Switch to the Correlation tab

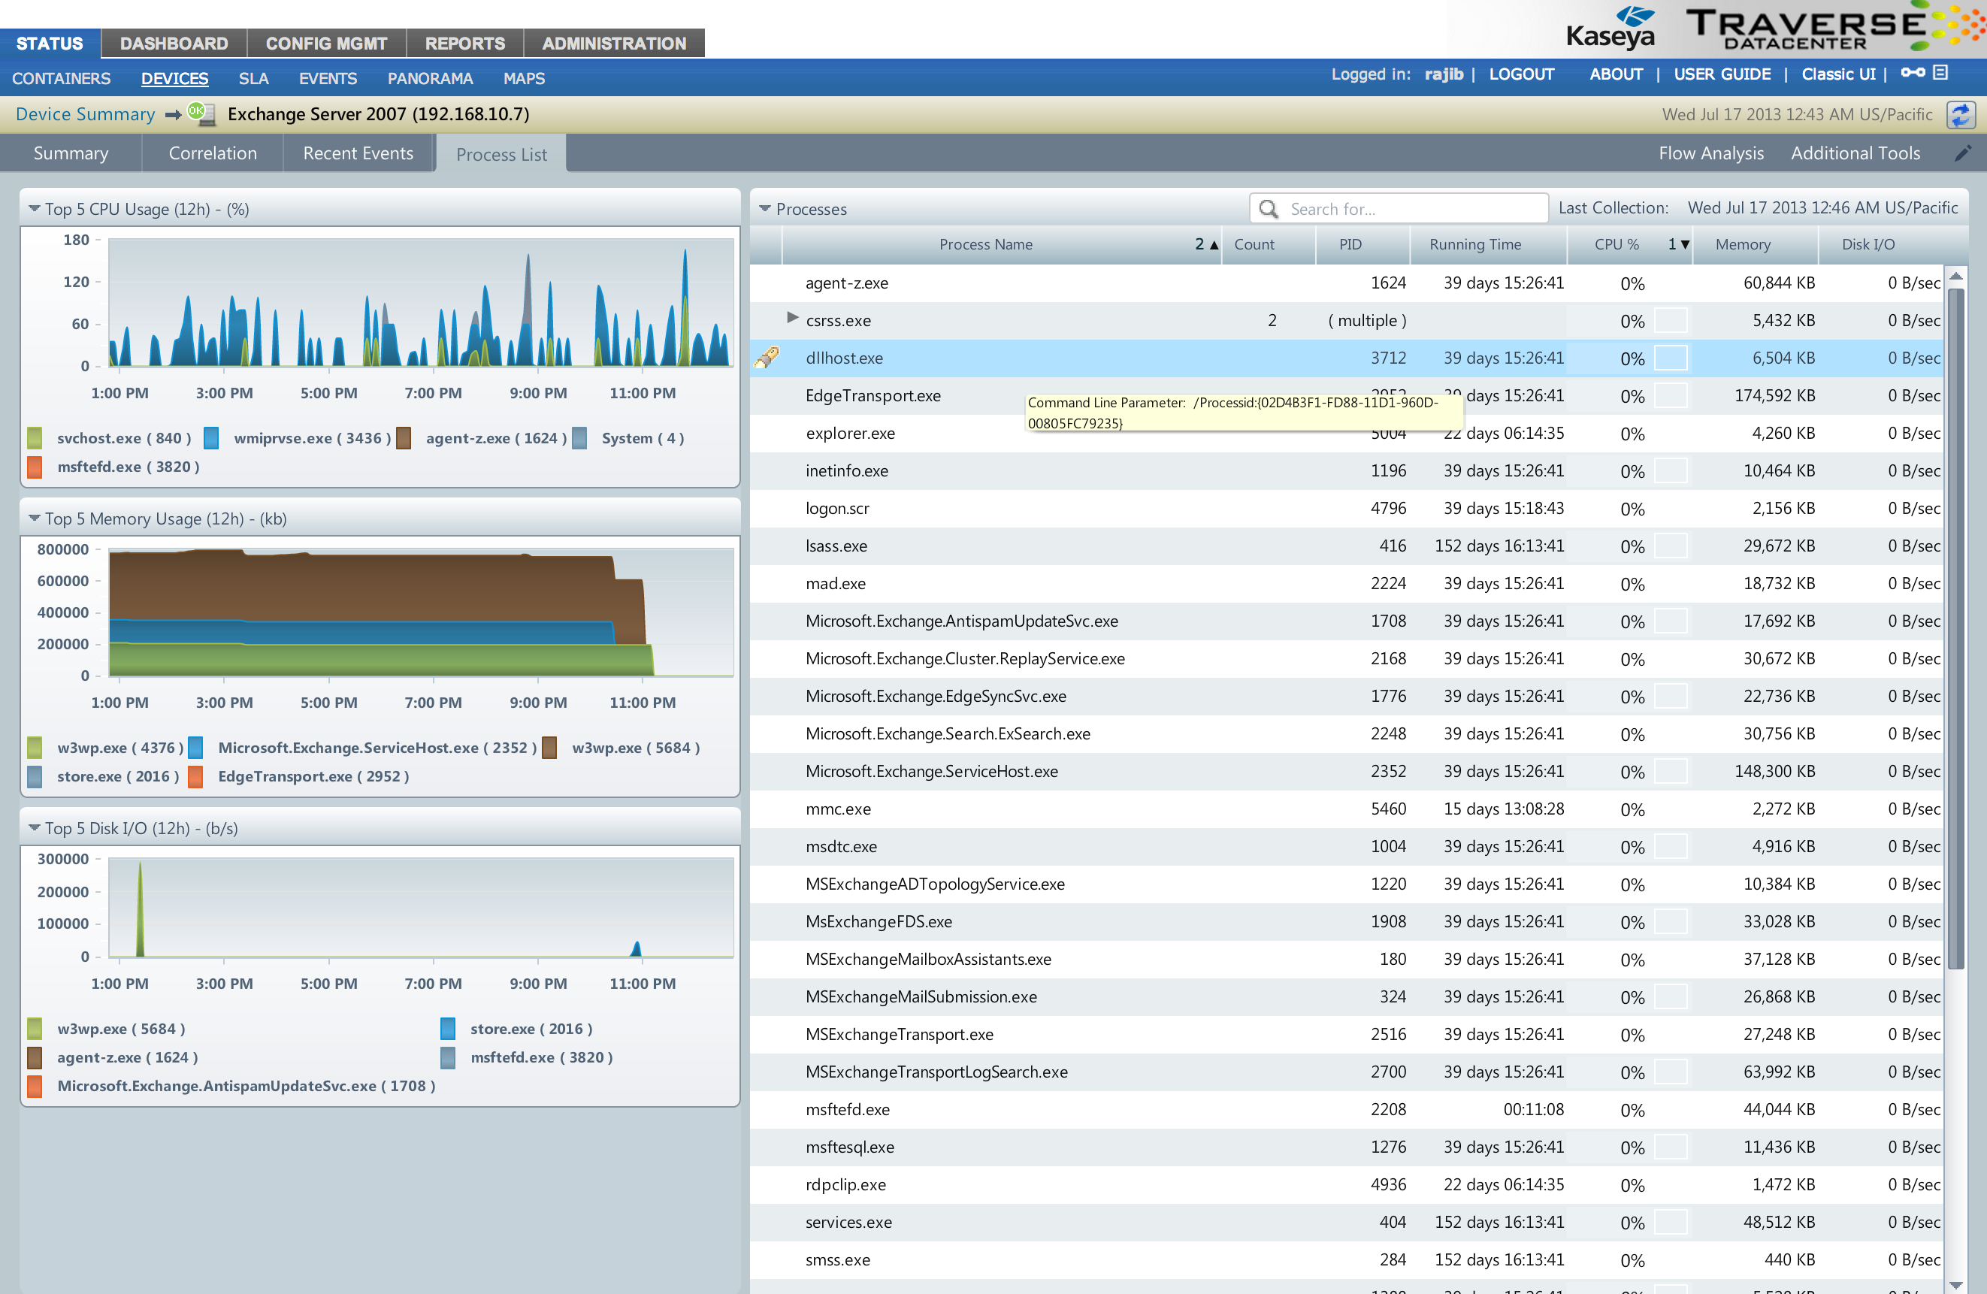[x=213, y=153]
